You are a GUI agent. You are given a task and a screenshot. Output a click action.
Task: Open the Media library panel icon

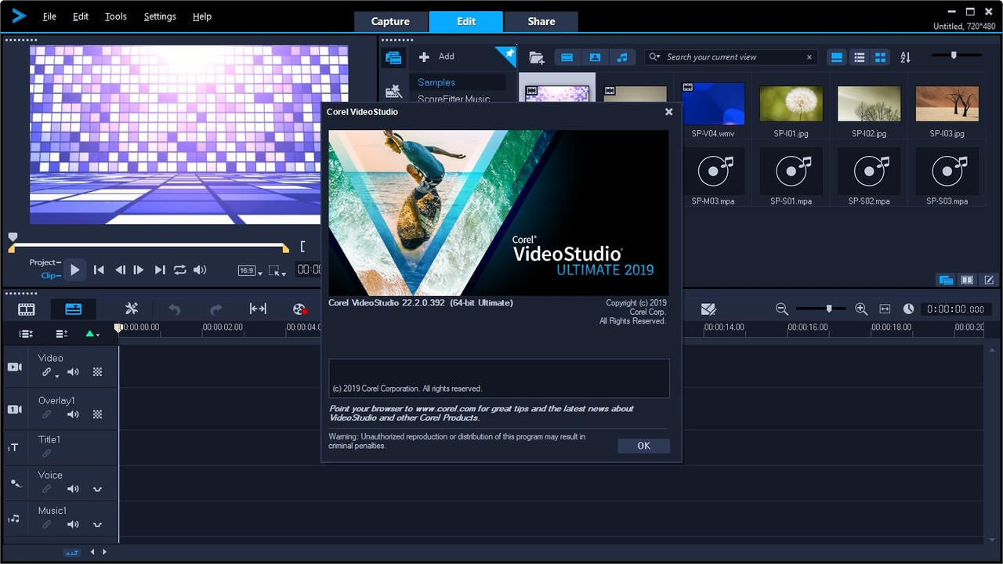pos(393,57)
